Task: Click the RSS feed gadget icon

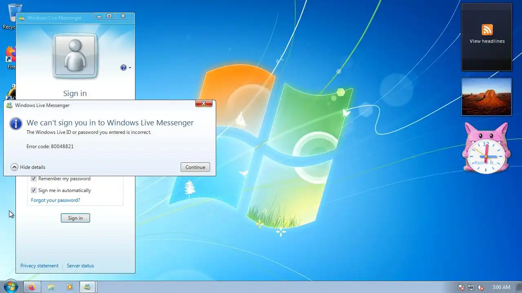Action: [x=487, y=30]
